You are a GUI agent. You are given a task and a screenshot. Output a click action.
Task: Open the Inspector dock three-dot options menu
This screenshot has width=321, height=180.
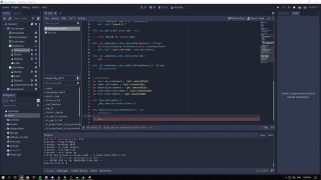click(318, 13)
